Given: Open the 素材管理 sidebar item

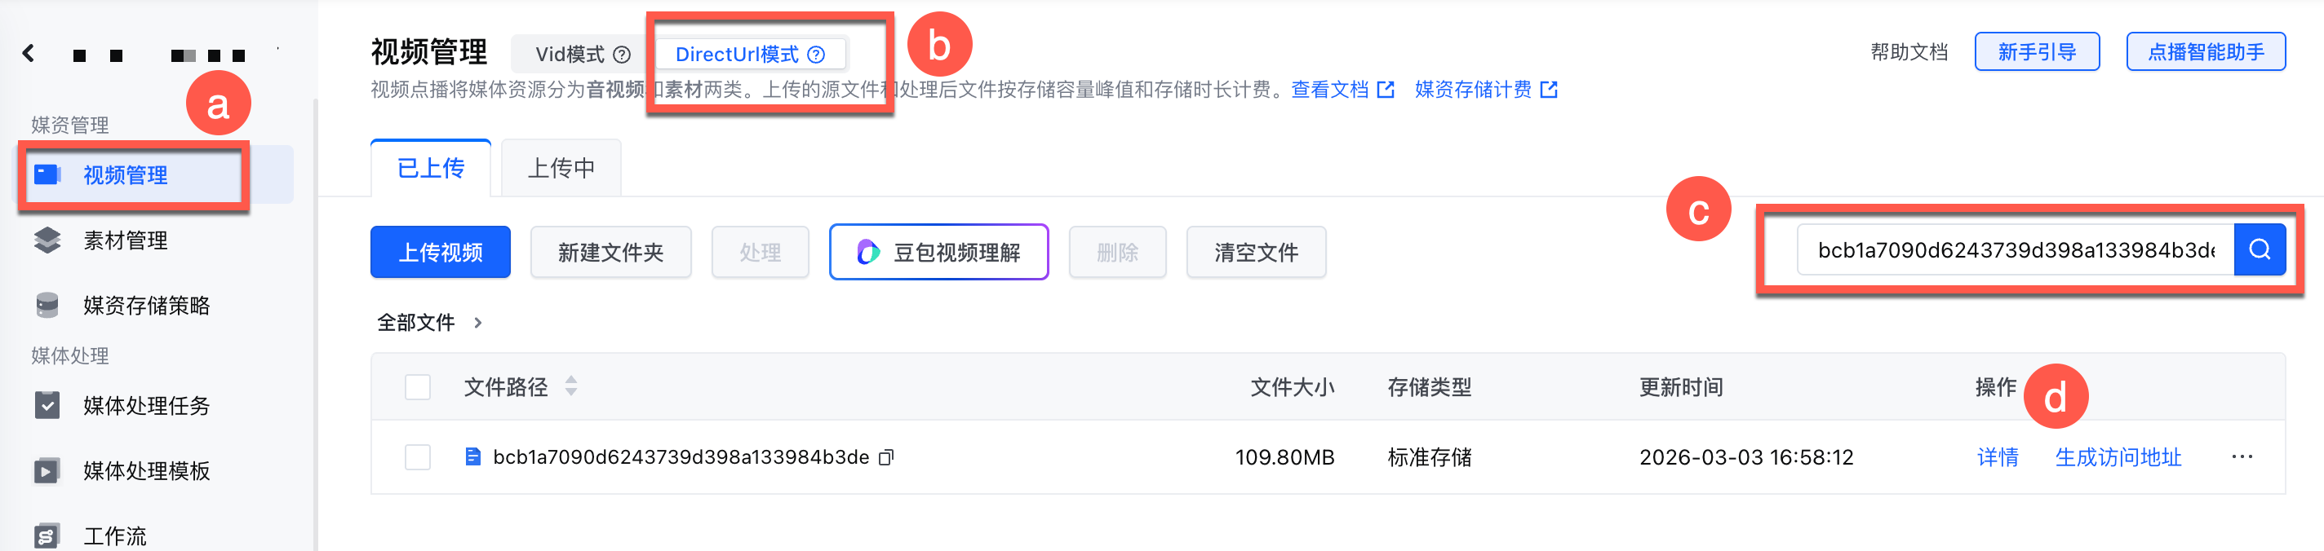Looking at the screenshot, I should (x=125, y=240).
